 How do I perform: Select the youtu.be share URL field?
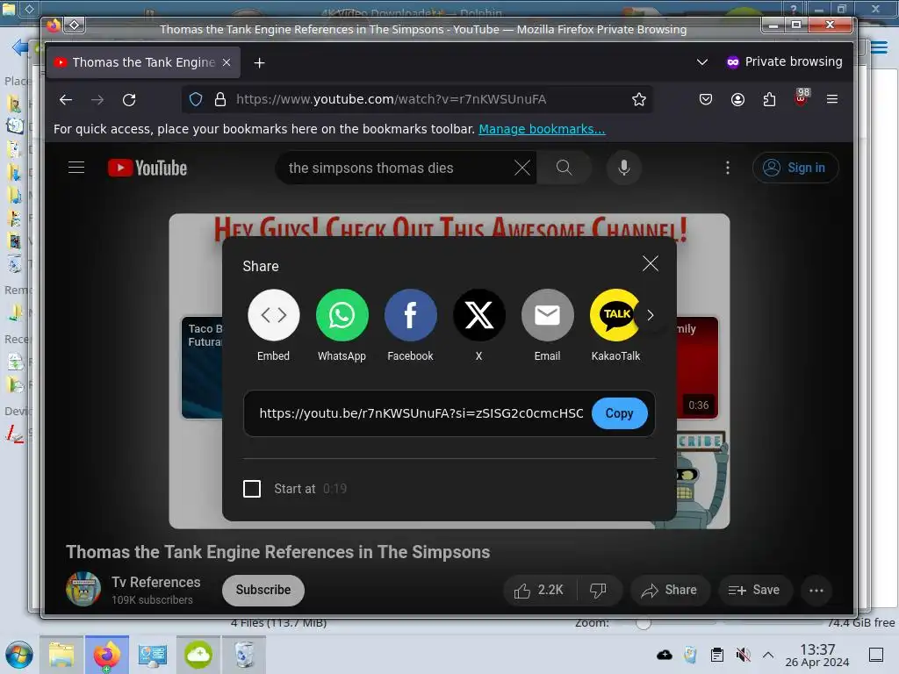pyautogui.click(x=421, y=413)
